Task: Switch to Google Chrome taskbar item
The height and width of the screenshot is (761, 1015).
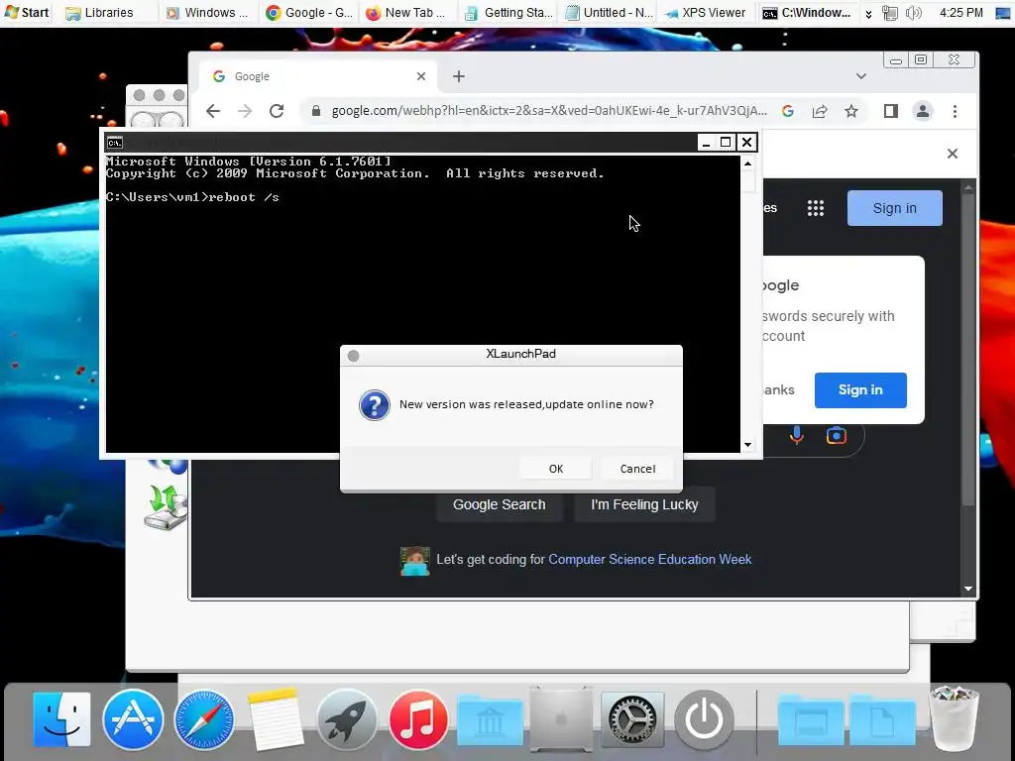Action: (308, 12)
